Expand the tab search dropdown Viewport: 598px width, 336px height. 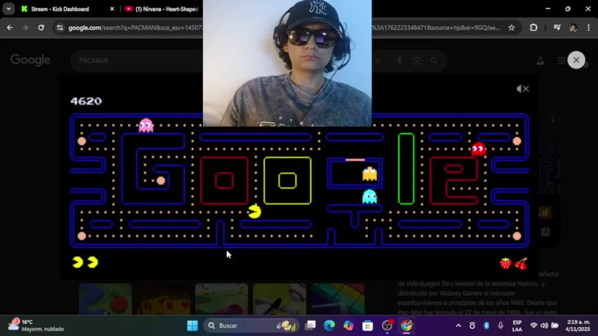[8, 9]
